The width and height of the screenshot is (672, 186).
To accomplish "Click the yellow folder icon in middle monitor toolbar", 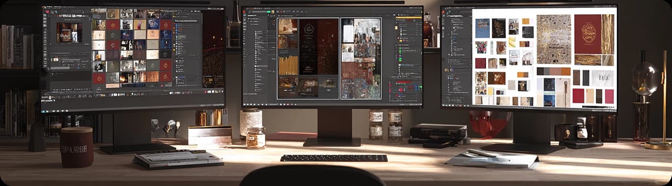I will click(272, 12).
